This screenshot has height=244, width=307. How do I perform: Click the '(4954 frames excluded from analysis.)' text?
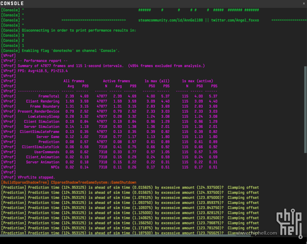coord(167,66)
